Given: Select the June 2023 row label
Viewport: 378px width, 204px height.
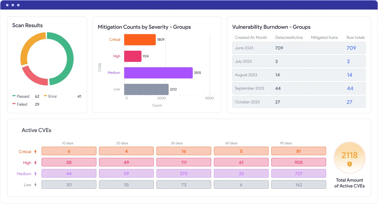Looking at the screenshot, I should click(244, 48).
